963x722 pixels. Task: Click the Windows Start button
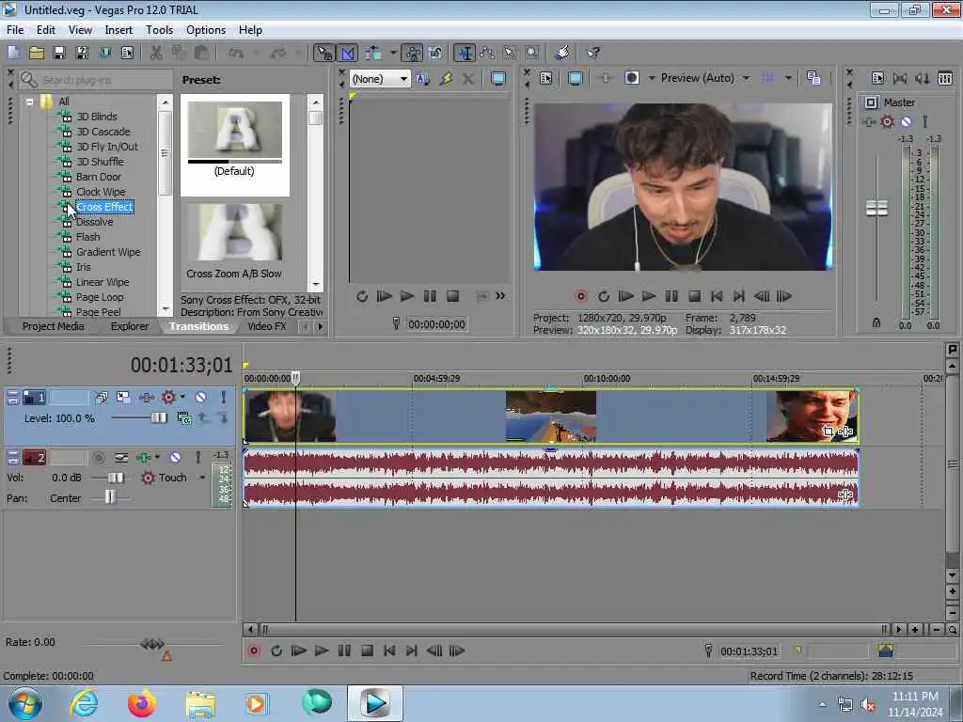point(25,703)
